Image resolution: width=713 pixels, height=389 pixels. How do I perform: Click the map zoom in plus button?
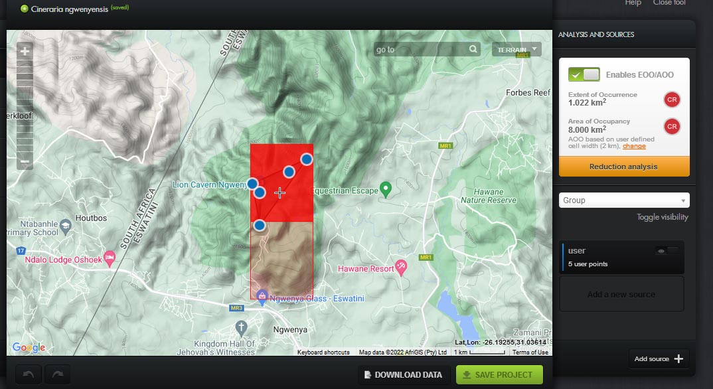(x=25, y=51)
